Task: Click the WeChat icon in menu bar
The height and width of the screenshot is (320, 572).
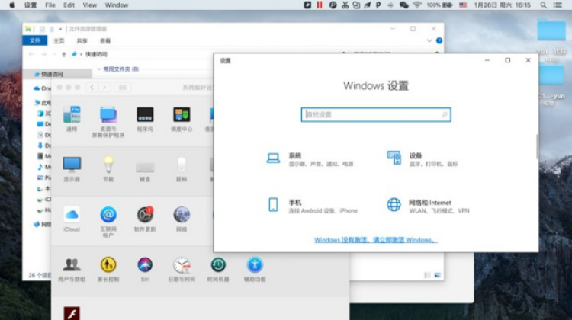Action: (x=403, y=5)
